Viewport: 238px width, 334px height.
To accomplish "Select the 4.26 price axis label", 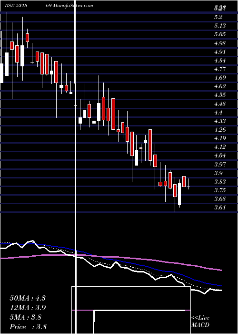I will point(220,130).
